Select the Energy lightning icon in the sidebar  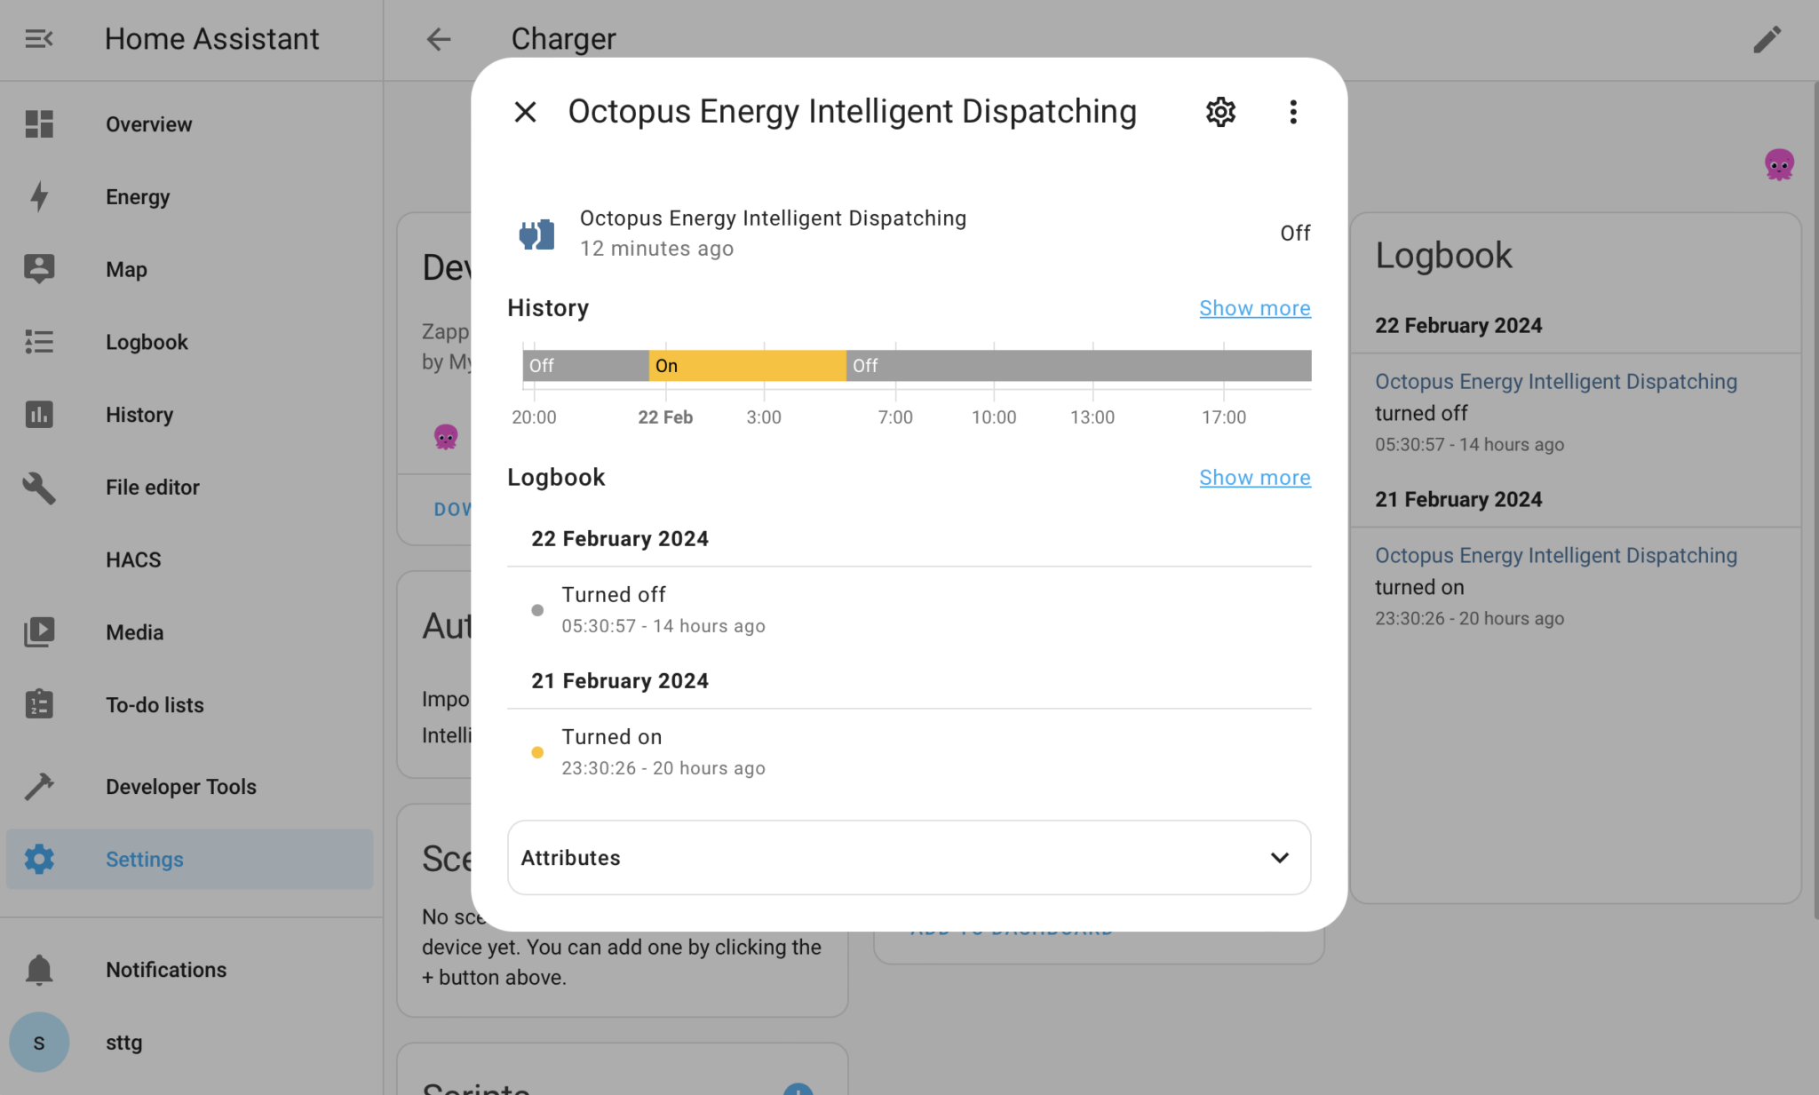pos(39,196)
